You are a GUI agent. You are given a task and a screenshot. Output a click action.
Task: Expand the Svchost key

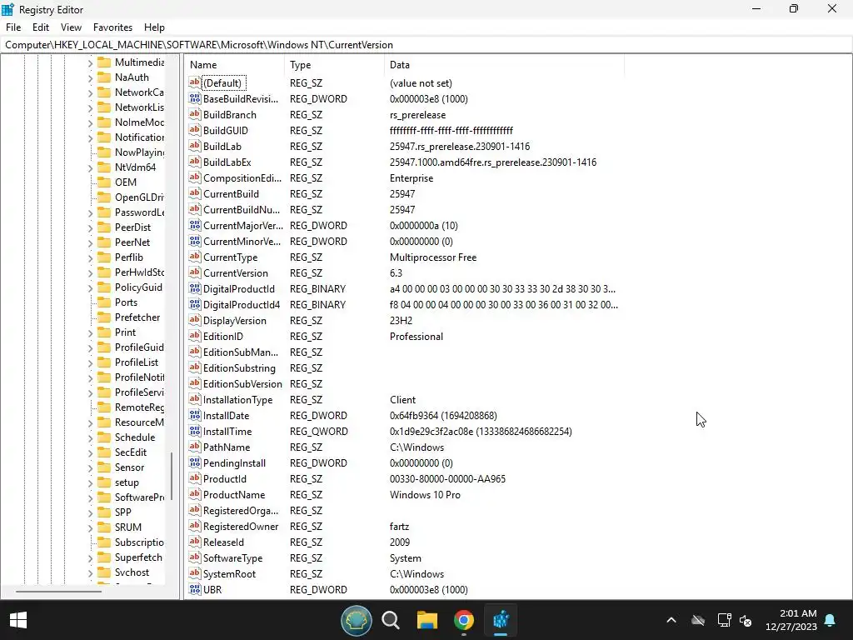point(90,573)
